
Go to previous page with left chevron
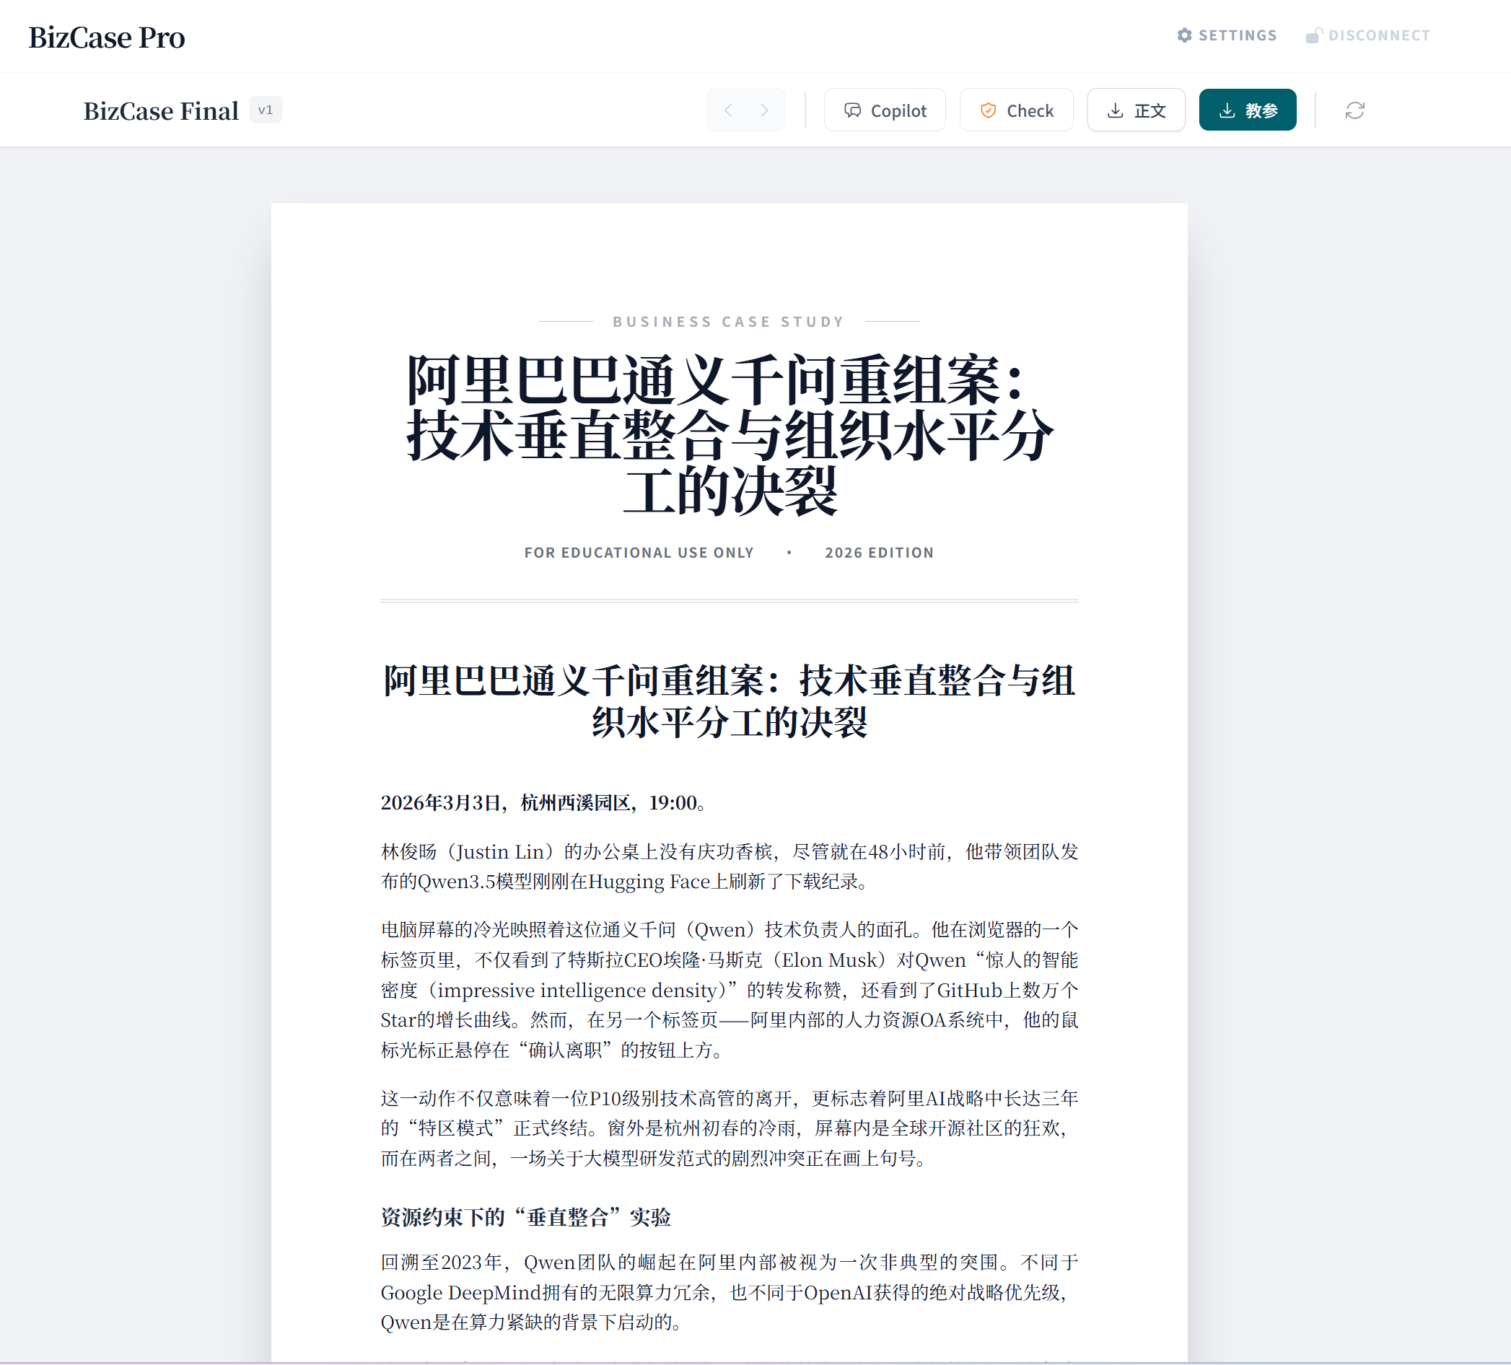[x=728, y=110]
